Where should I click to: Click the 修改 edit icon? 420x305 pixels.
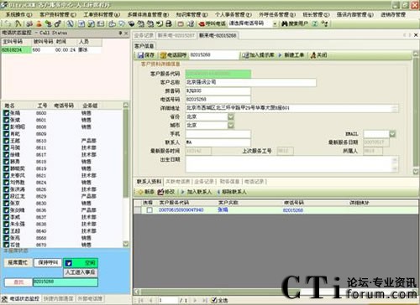tap(160, 192)
